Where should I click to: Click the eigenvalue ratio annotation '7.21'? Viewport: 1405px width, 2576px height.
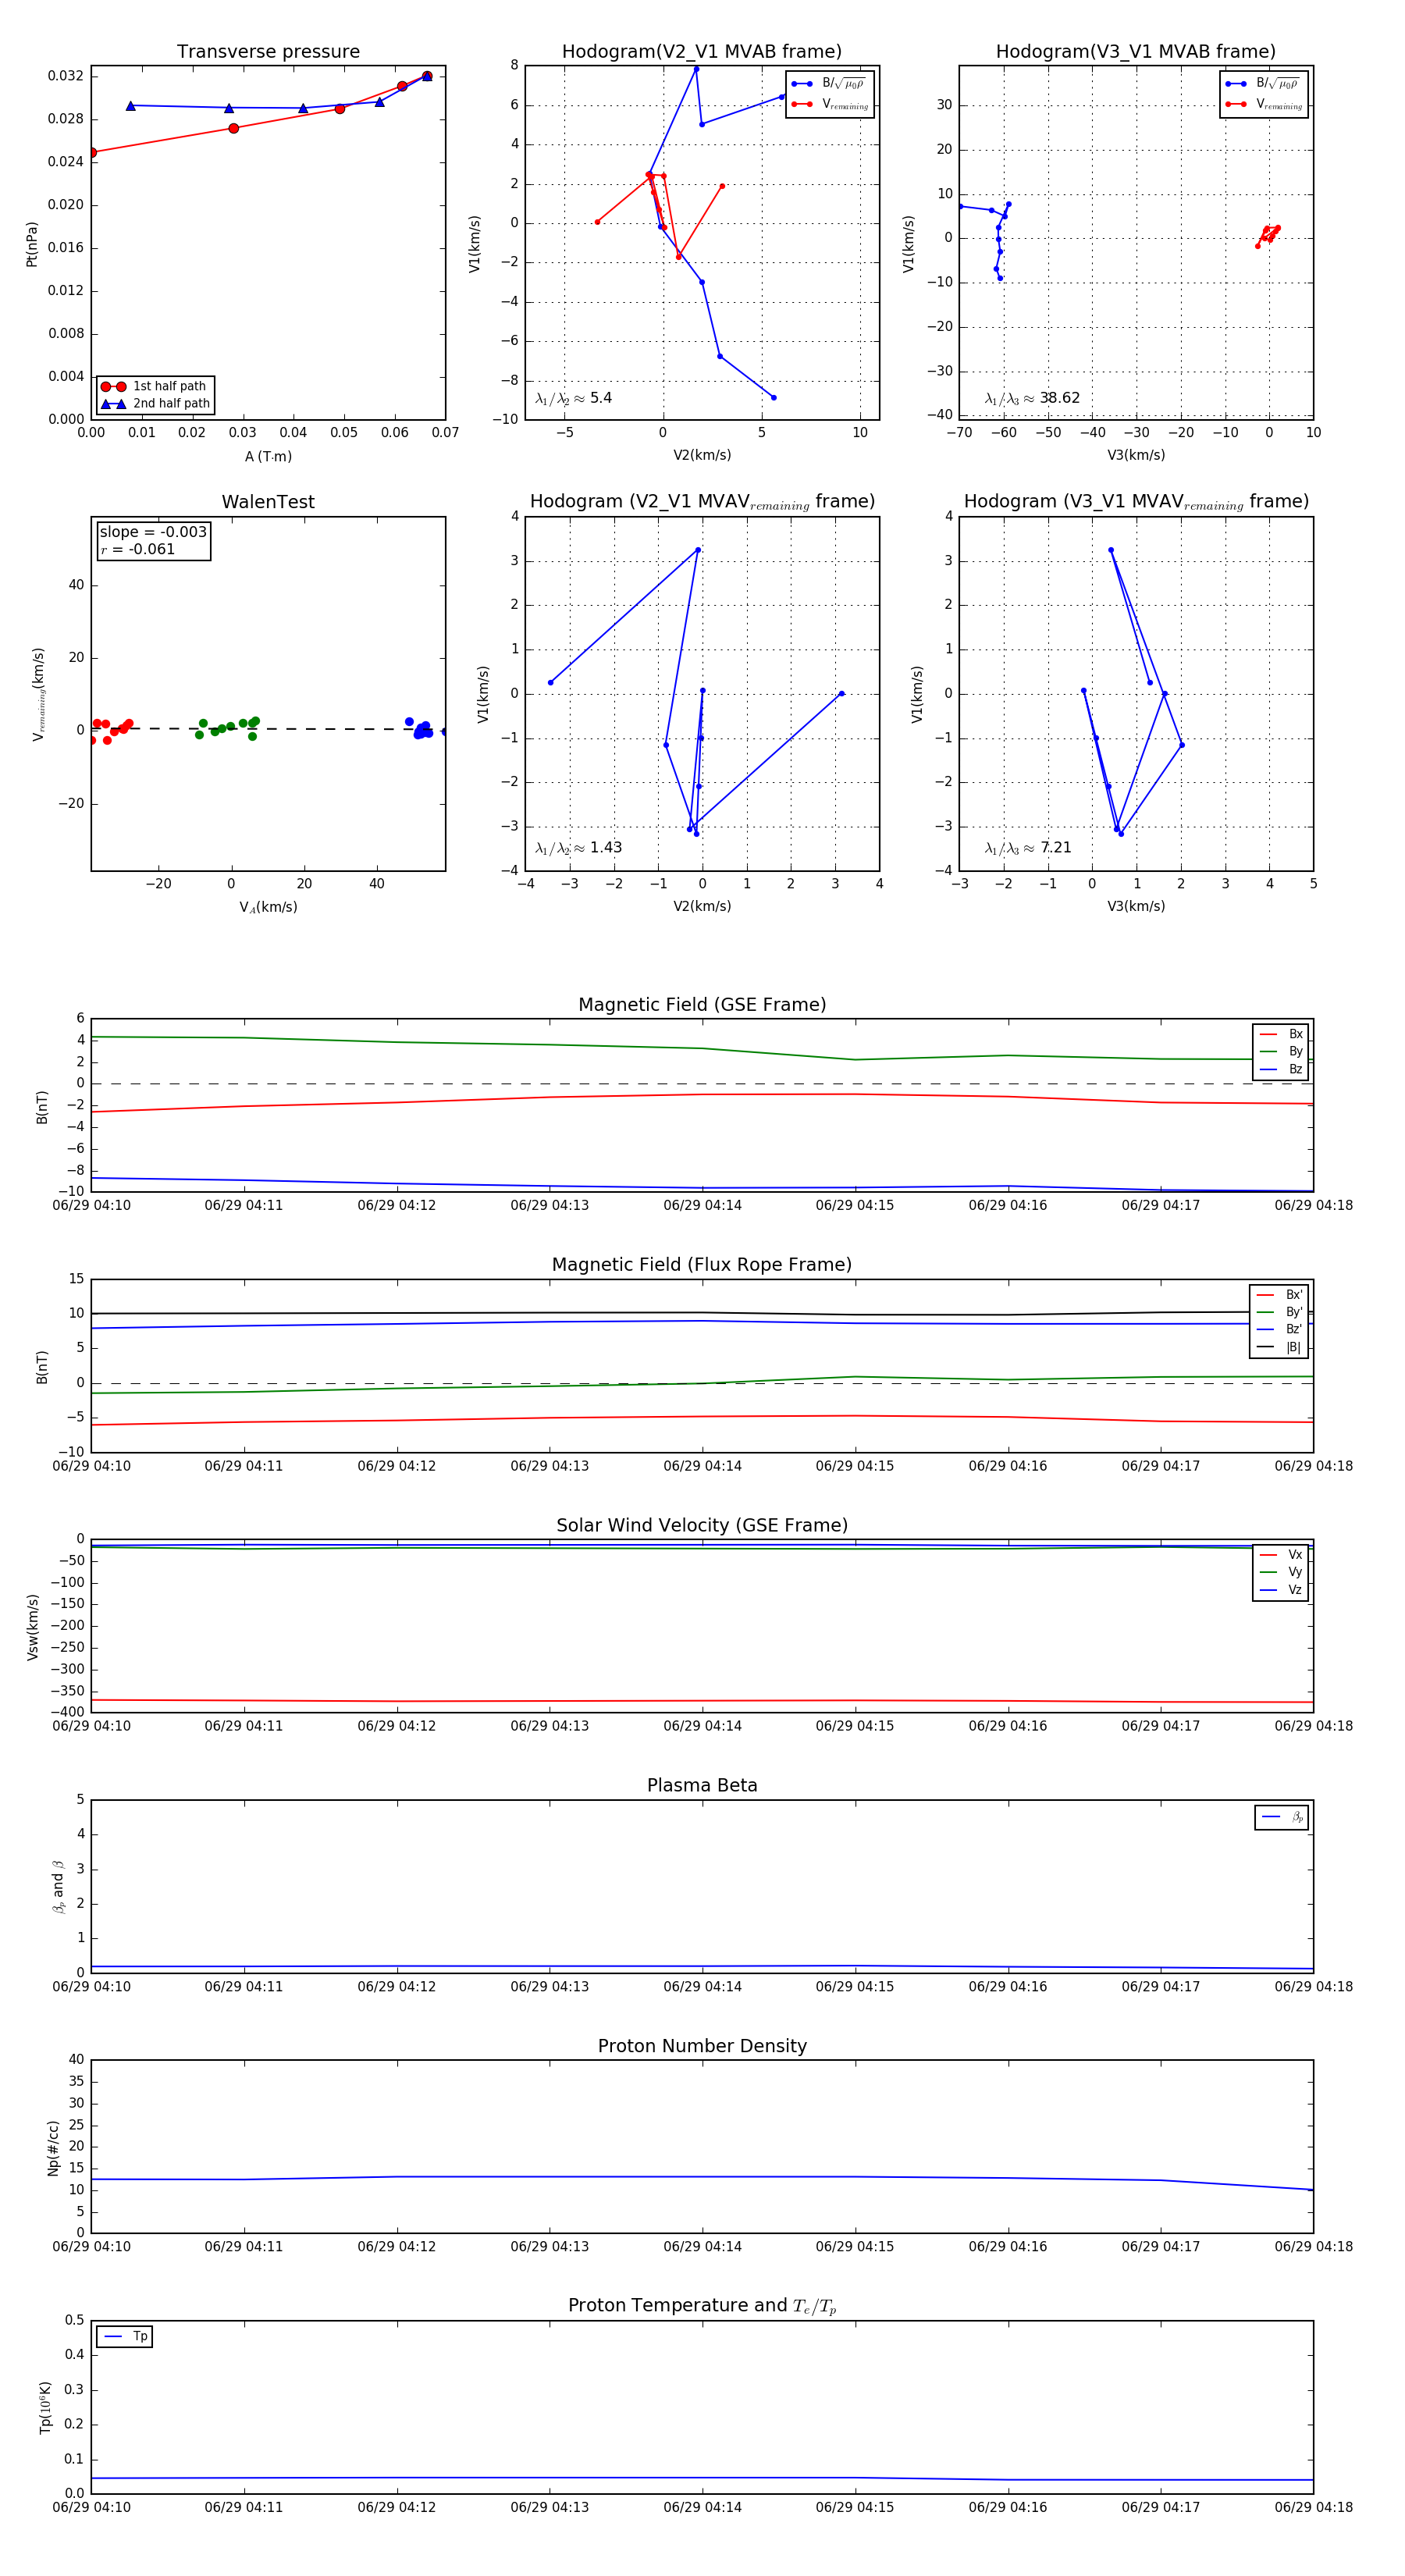pyautogui.click(x=1028, y=848)
